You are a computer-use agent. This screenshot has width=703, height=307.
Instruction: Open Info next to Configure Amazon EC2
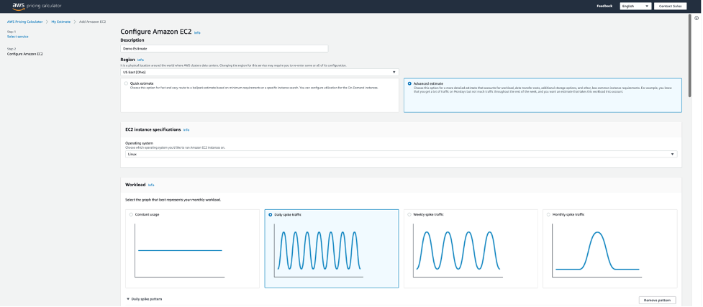pos(197,33)
